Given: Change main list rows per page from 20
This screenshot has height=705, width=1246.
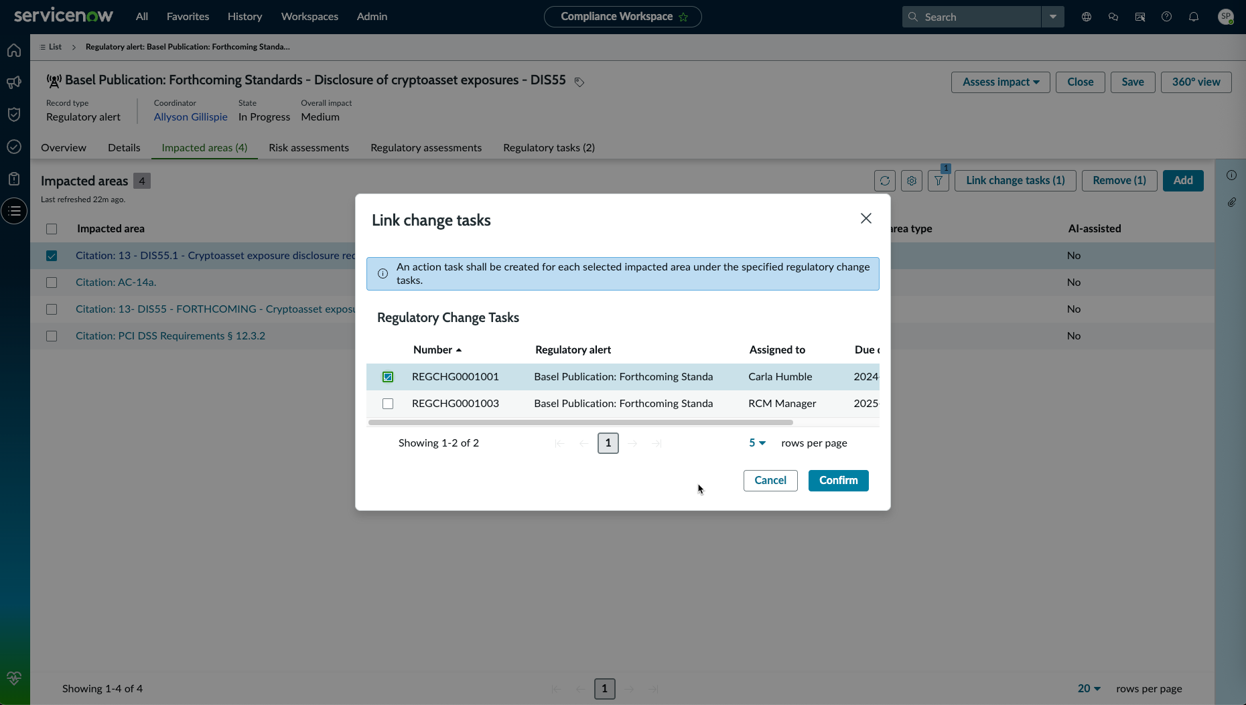Looking at the screenshot, I should coord(1089,689).
